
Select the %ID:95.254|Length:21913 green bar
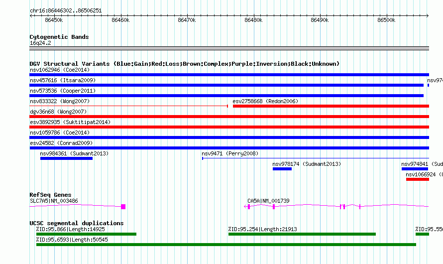(x=302, y=234)
